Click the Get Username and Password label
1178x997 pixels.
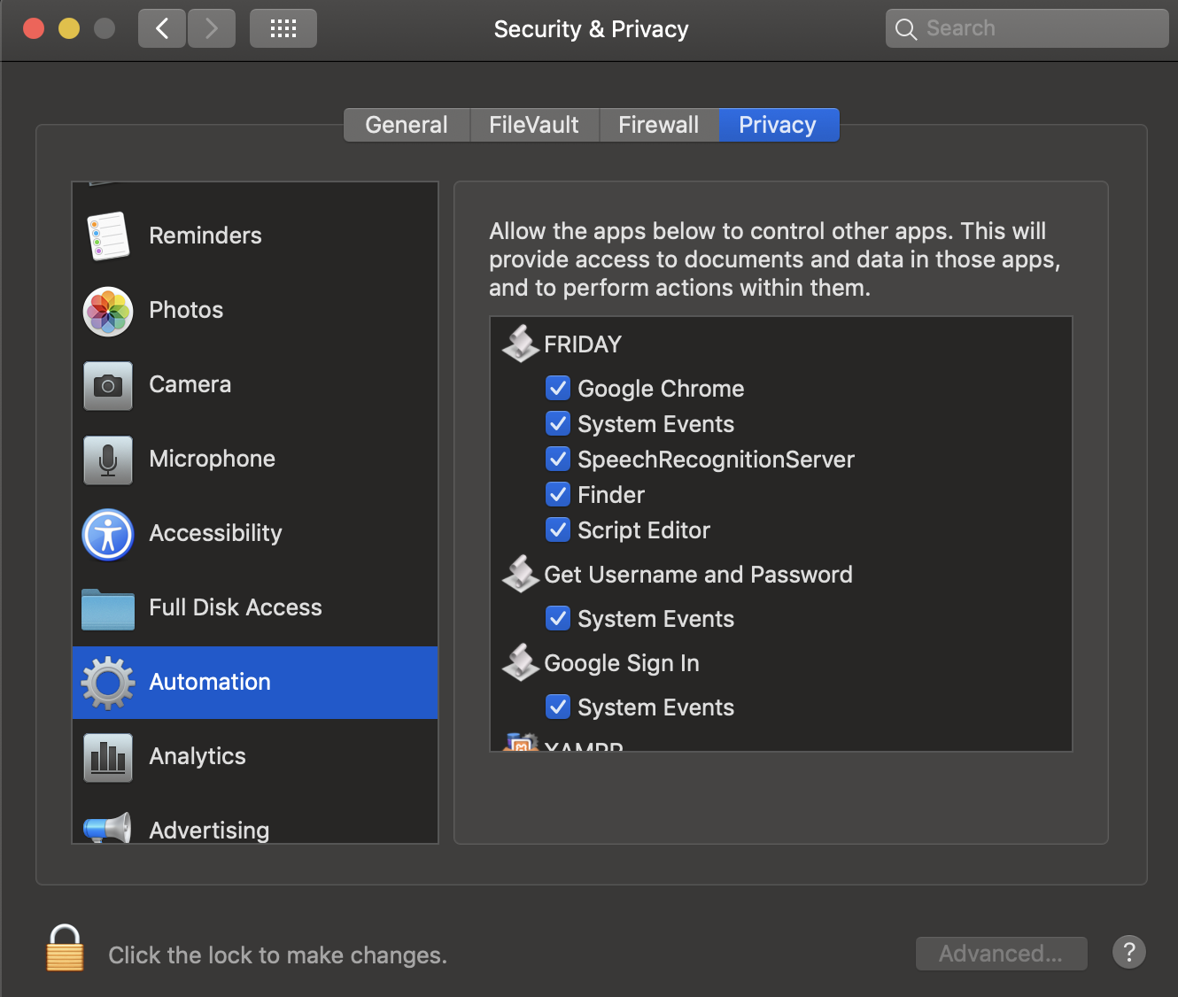(x=698, y=575)
